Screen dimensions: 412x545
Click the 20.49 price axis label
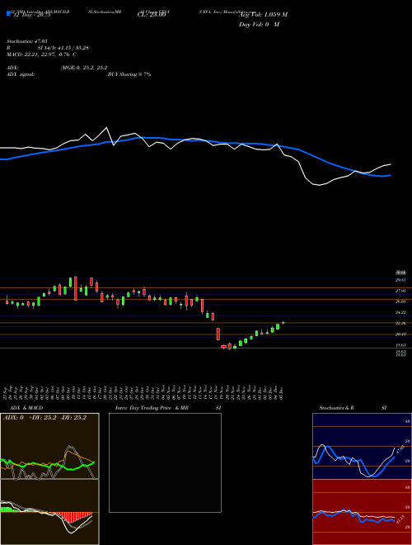[400, 334]
